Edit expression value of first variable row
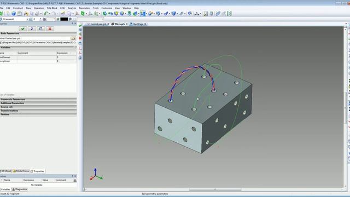Viewport: 350px width, 197px height. click(x=66, y=57)
